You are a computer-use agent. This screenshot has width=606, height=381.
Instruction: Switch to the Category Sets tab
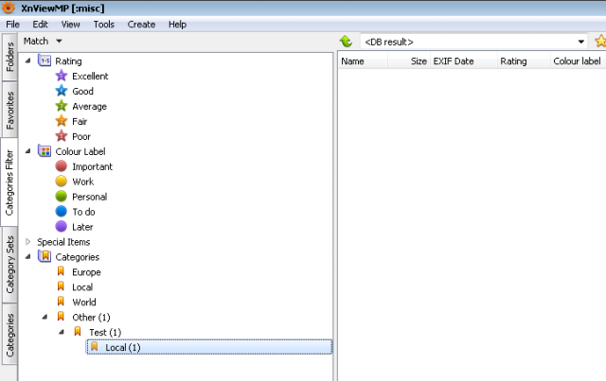point(9,265)
